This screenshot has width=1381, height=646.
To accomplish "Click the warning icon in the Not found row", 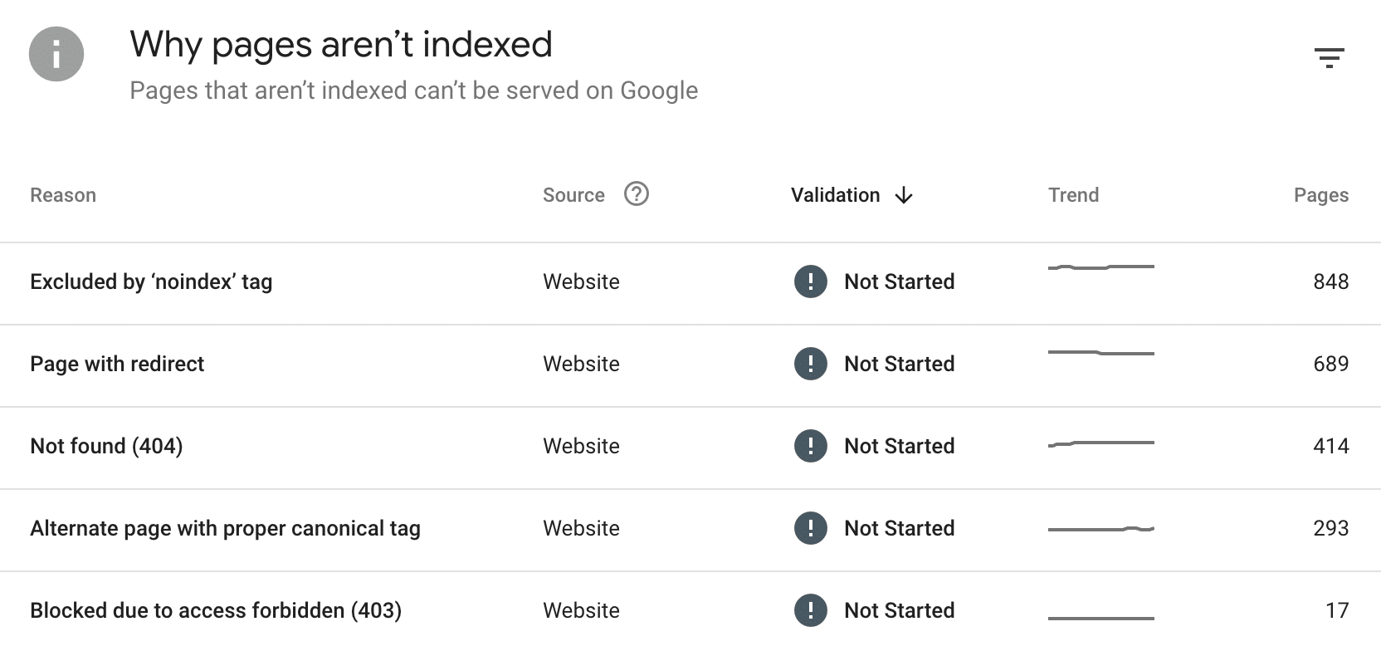I will point(811,446).
